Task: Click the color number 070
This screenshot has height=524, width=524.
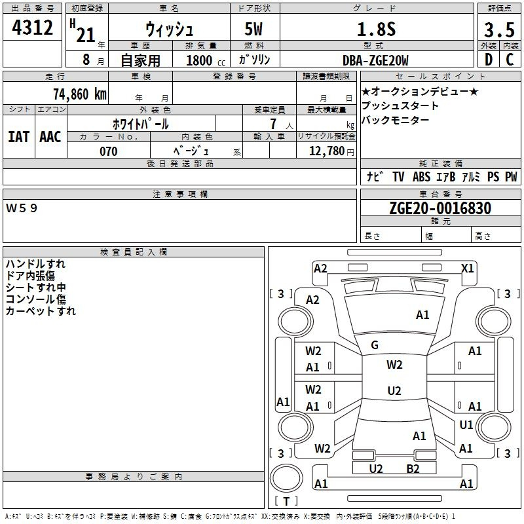Action: [x=108, y=151]
